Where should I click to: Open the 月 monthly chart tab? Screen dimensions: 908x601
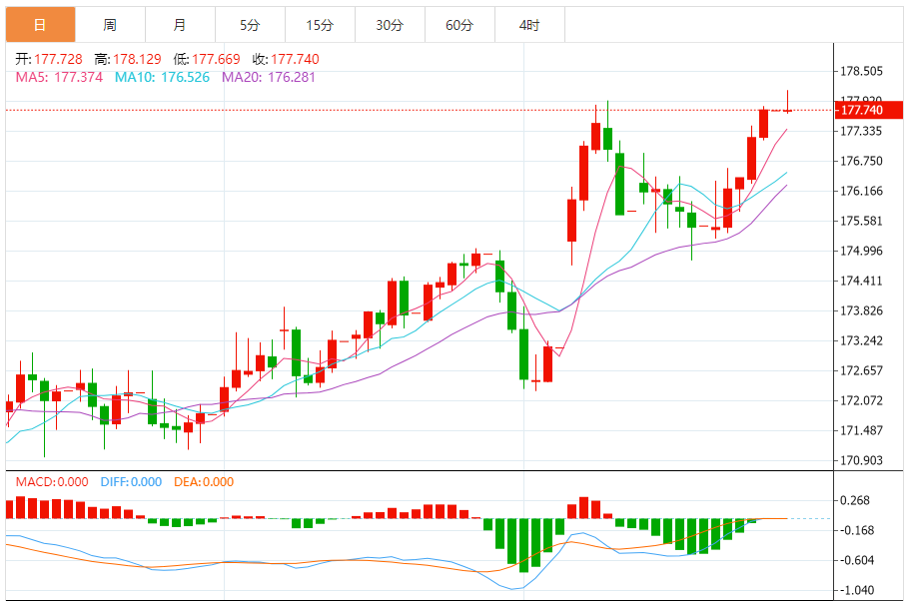point(180,25)
